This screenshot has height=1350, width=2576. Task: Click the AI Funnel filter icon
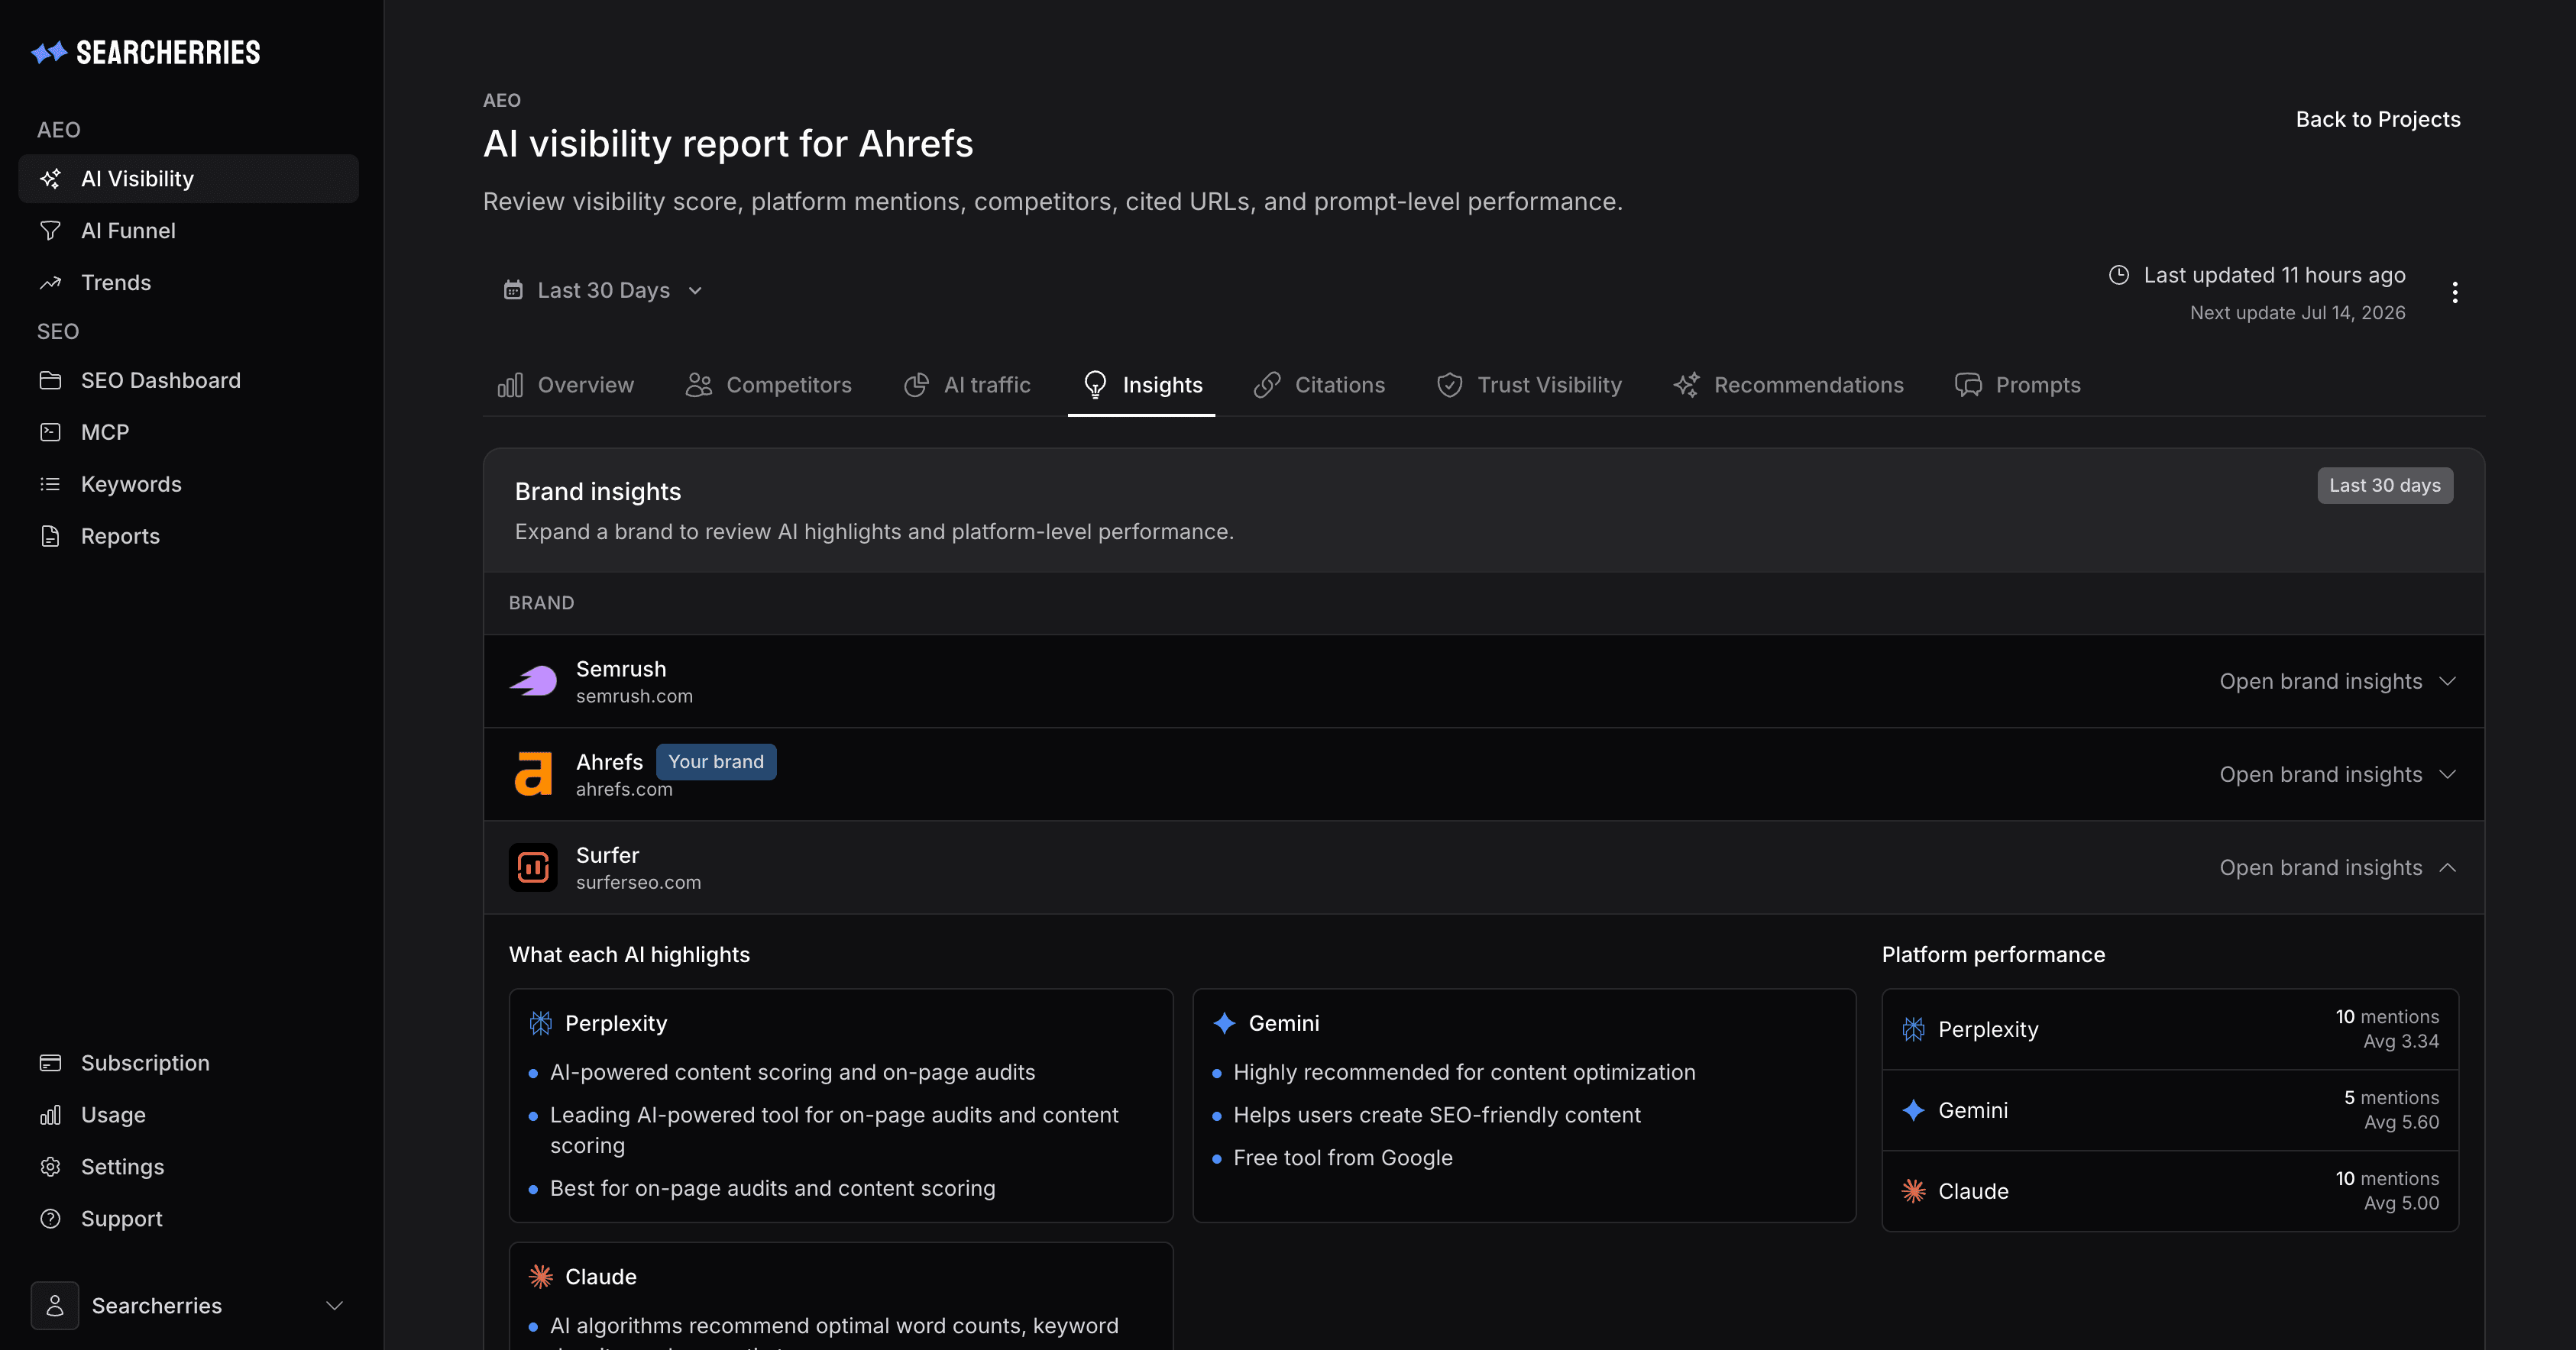click(x=50, y=231)
